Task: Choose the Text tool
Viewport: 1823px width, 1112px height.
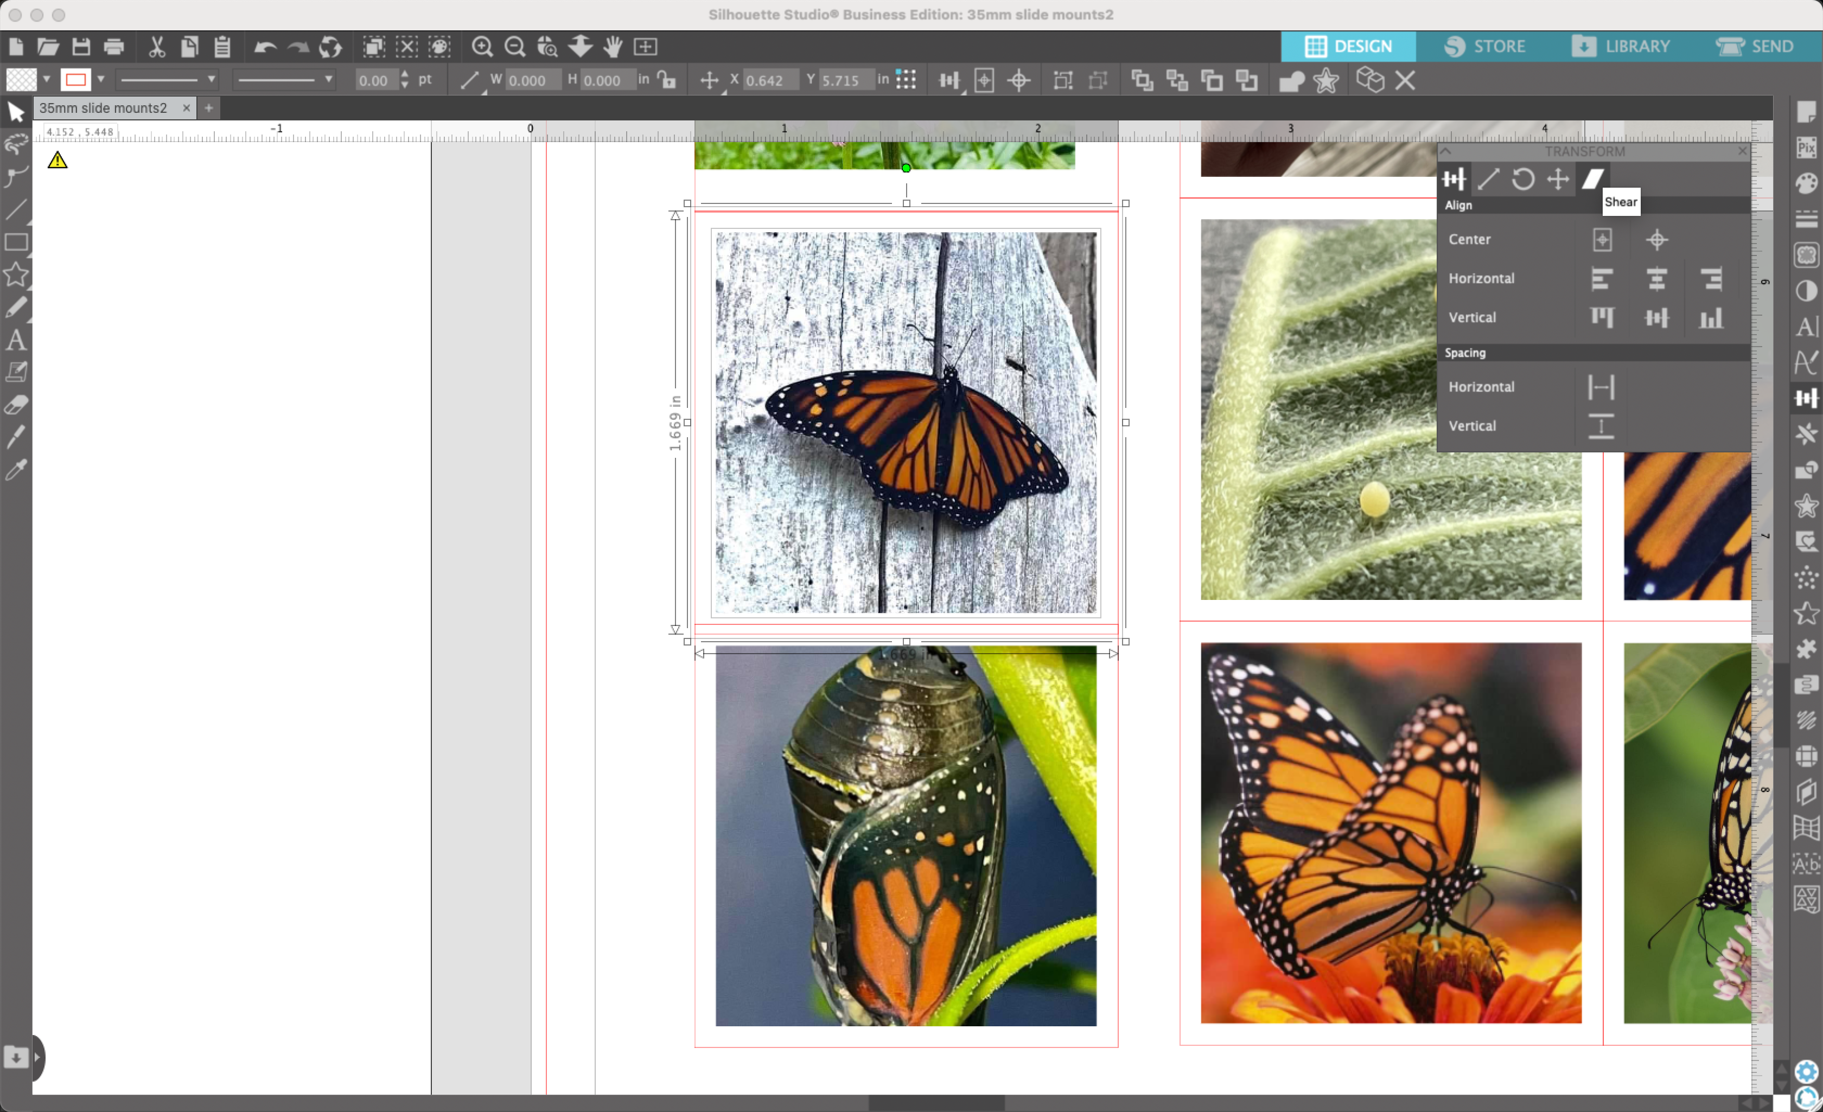Action: [x=16, y=340]
